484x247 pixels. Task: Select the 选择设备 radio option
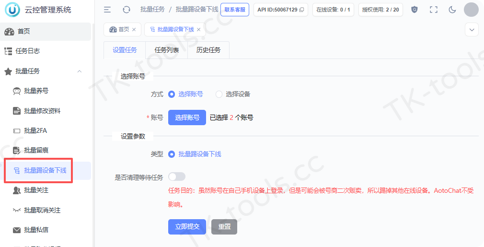pos(219,94)
